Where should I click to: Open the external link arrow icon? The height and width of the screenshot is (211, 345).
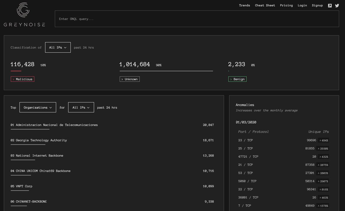coord(330,5)
